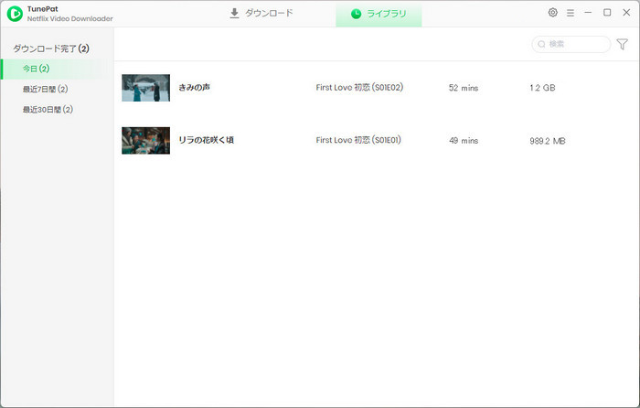Open the hamburger menu icon
This screenshot has width=640, height=408.
pos(571,13)
